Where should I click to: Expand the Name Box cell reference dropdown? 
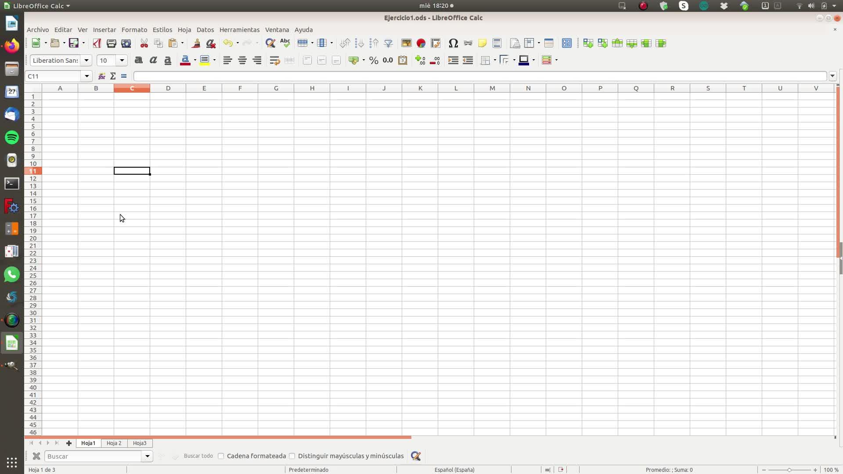pyautogui.click(x=87, y=76)
